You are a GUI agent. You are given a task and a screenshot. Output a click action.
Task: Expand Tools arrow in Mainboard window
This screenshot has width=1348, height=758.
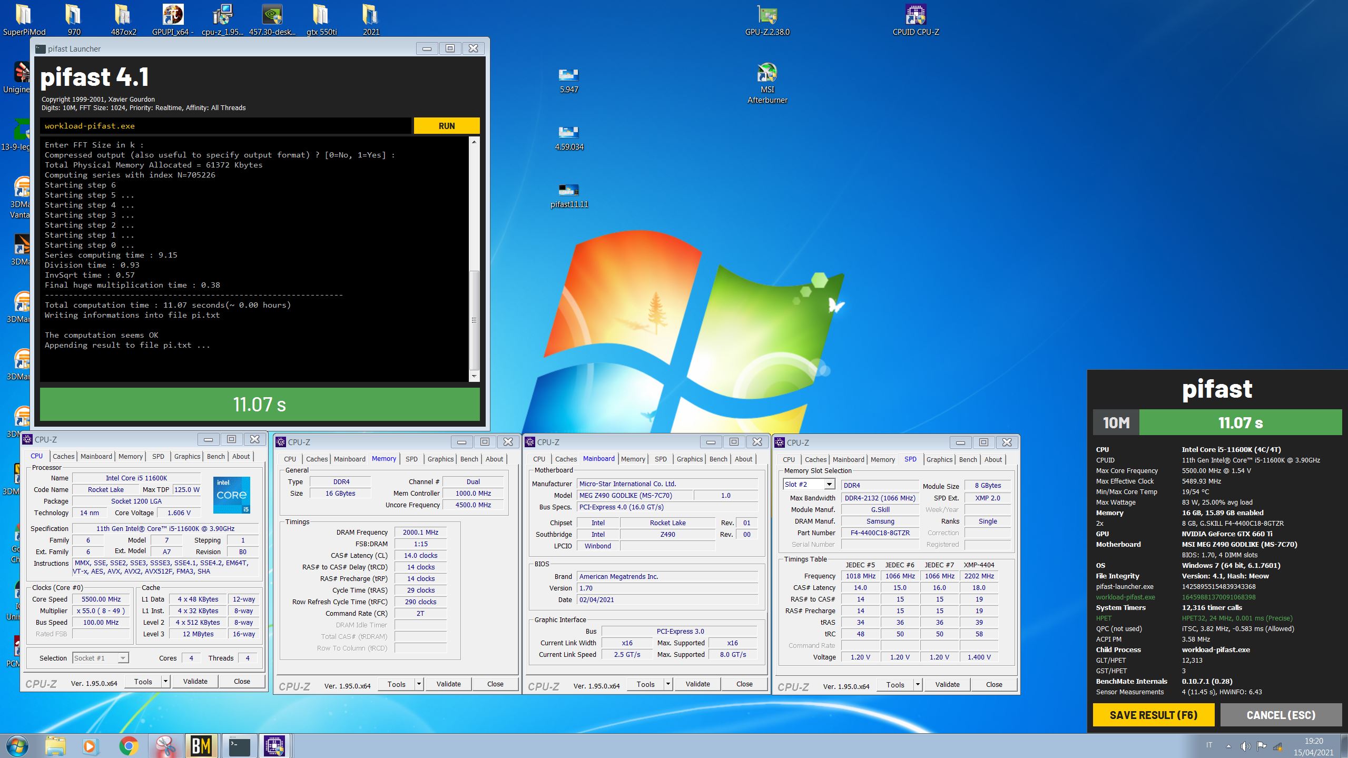tap(668, 684)
